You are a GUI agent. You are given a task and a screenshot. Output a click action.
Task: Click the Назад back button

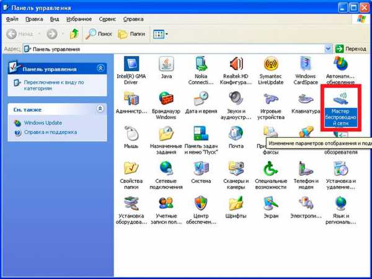pos(19,34)
